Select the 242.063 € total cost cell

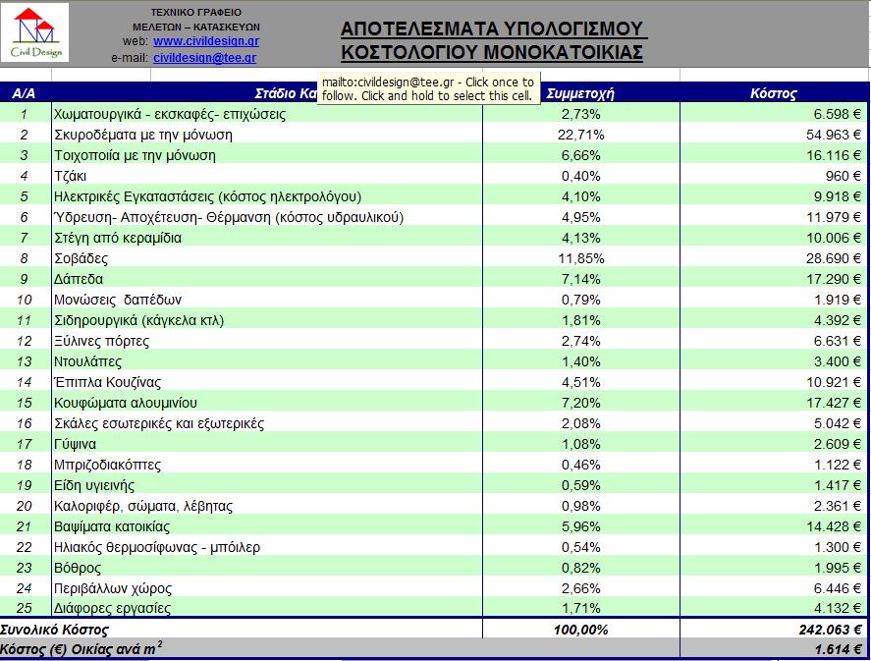(x=775, y=630)
